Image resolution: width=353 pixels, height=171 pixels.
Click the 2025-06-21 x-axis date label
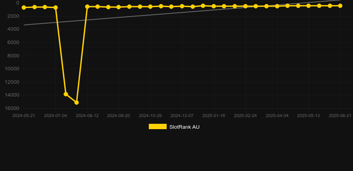[x=340, y=116]
